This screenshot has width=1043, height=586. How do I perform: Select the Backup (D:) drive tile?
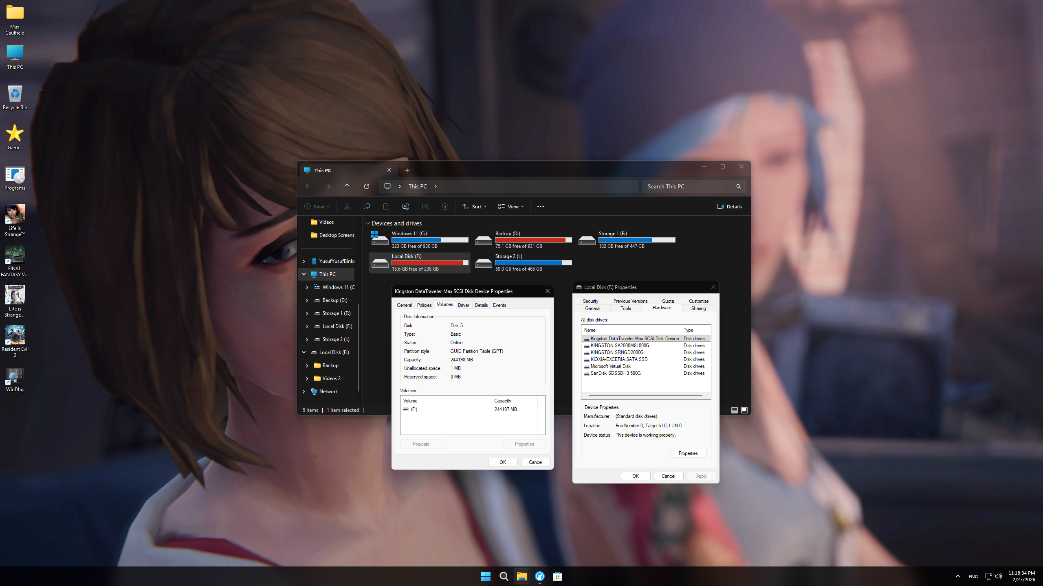coord(523,240)
